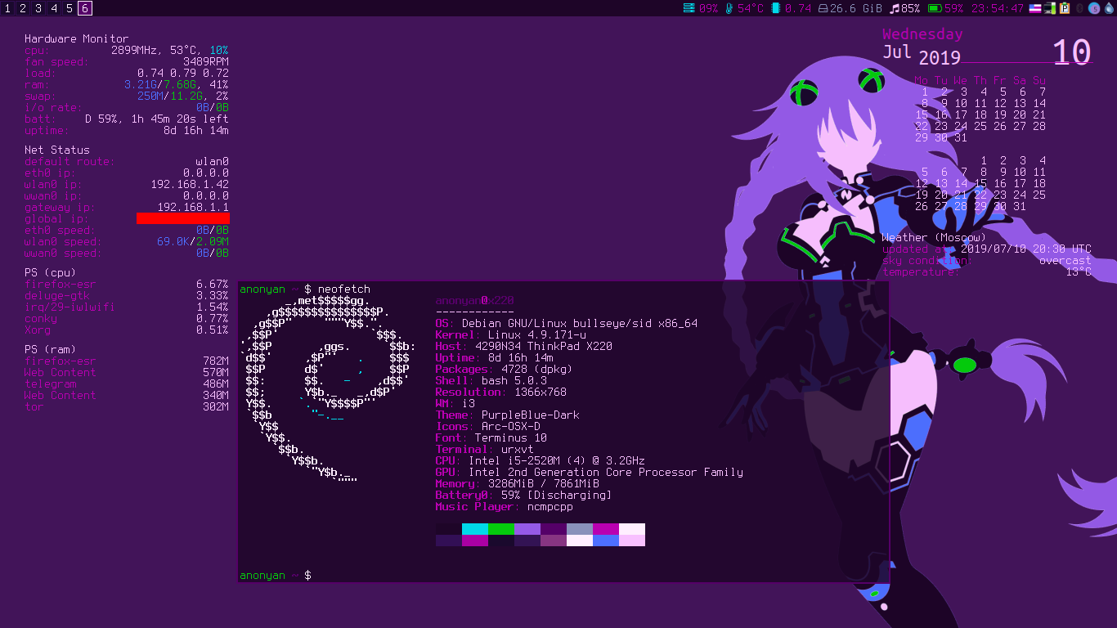The image size is (1117, 628).
Task: Click the thermometer temperature icon
Action: 729,8
